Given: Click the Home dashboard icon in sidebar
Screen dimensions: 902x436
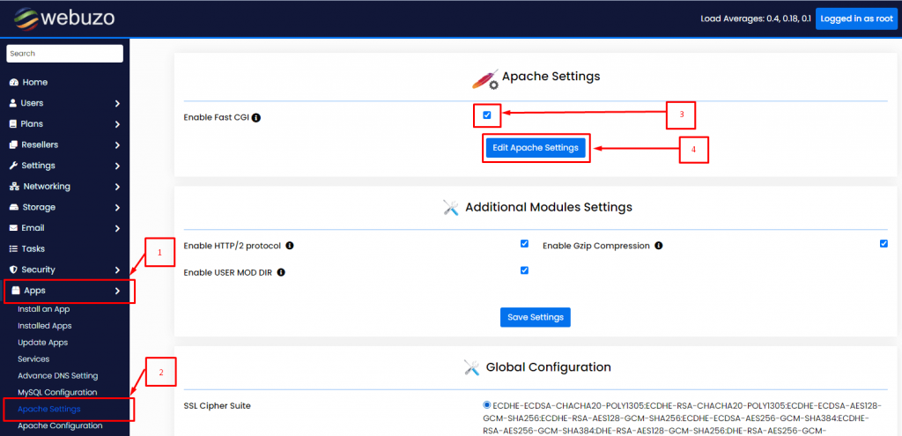Looking at the screenshot, I should 14,82.
